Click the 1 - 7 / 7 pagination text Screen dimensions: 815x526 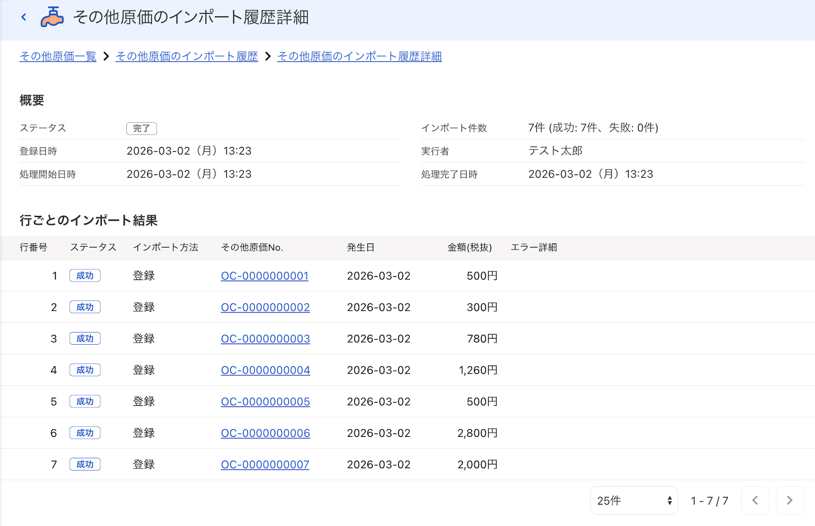(x=710, y=501)
